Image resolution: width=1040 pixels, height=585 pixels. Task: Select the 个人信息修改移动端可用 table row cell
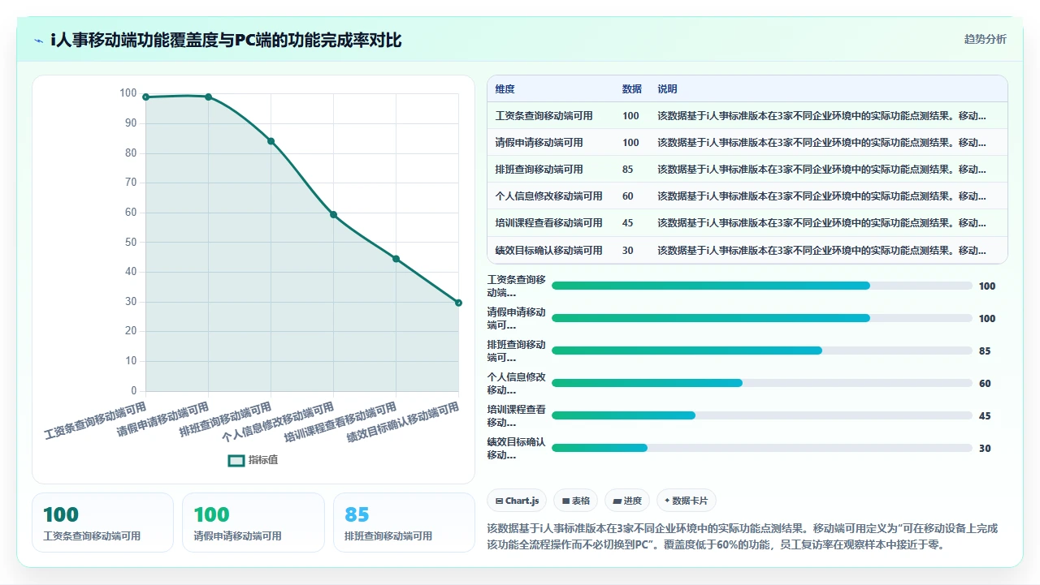pyautogui.click(x=549, y=196)
